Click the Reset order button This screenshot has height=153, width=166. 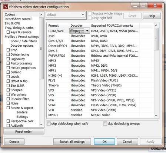pyautogui.click(x=24, y=132)
